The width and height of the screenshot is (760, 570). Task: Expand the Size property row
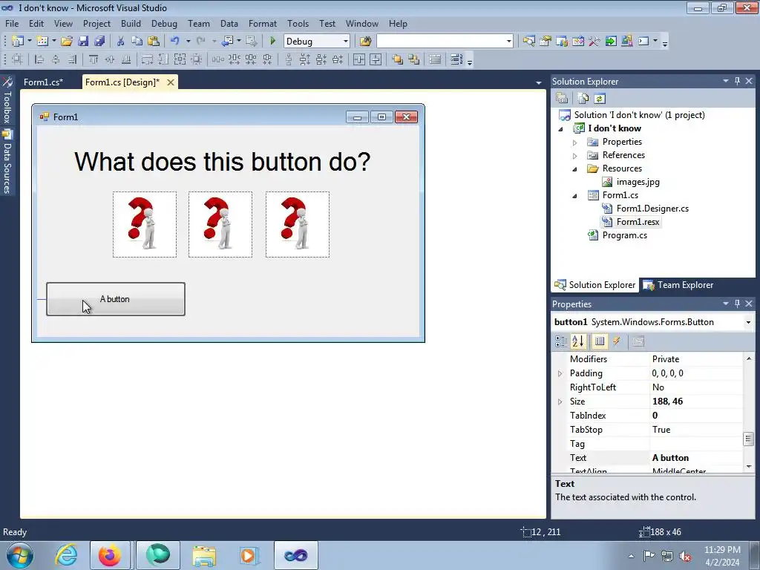[x=560, y=402]
